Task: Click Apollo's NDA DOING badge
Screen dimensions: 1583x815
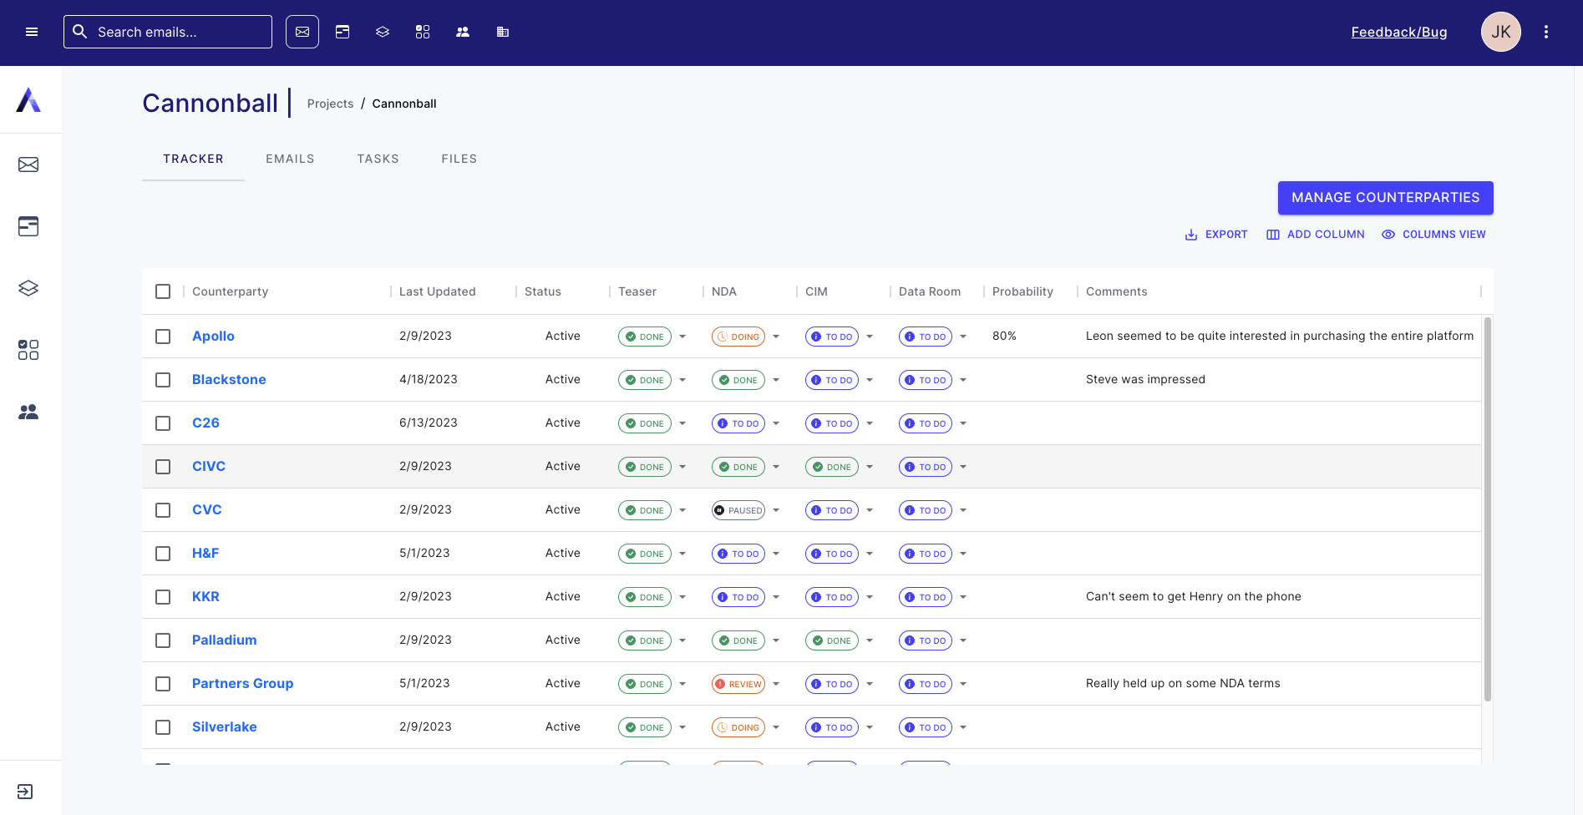Action: tap(738, 337)
